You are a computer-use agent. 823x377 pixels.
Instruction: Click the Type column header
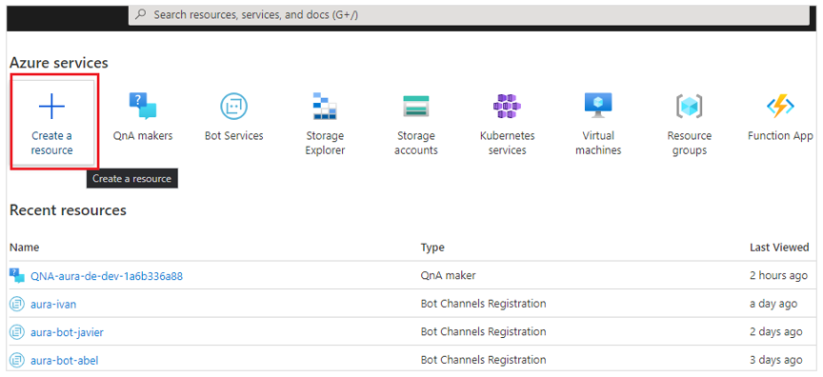pos(432,248)
